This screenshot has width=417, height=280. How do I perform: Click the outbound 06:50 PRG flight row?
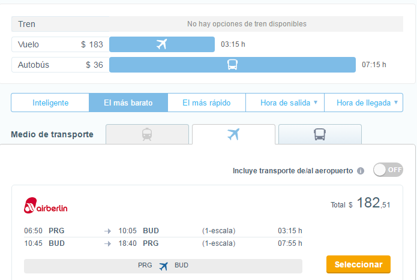[x=162, y=230]
